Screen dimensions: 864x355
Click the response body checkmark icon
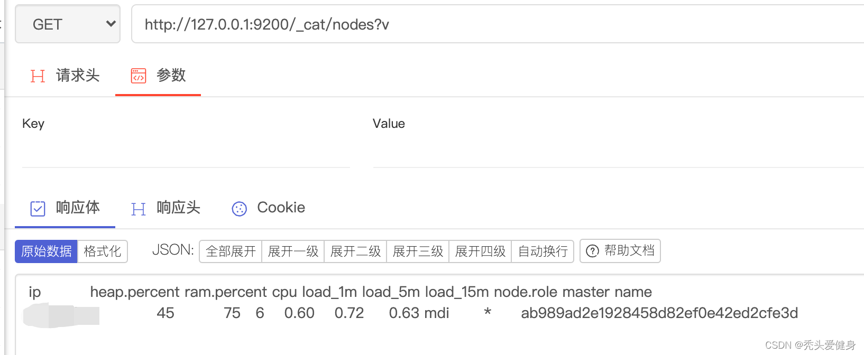38,209
